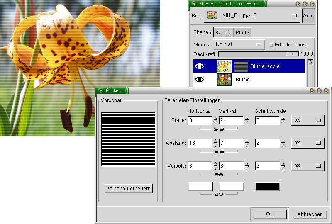Click the vertical Versatz spinner arrows
Viewport: 332px width, 224px height.
(247, 166)
